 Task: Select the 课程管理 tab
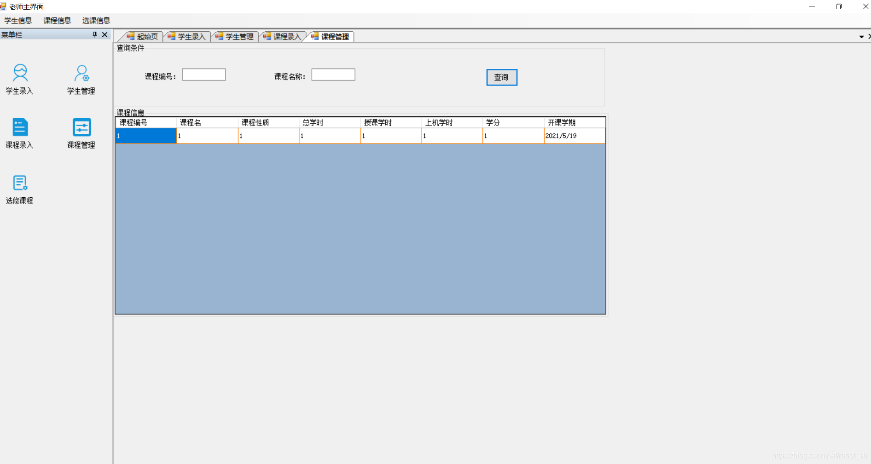pyautogui.click(x=331, y=36)
